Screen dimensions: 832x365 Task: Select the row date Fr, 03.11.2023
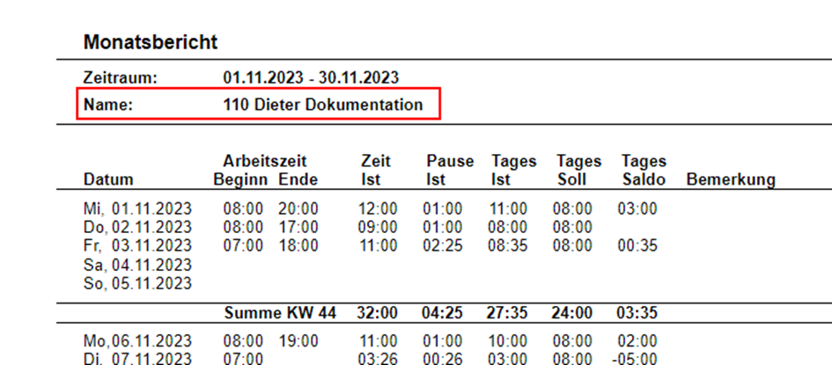point(137,245)
